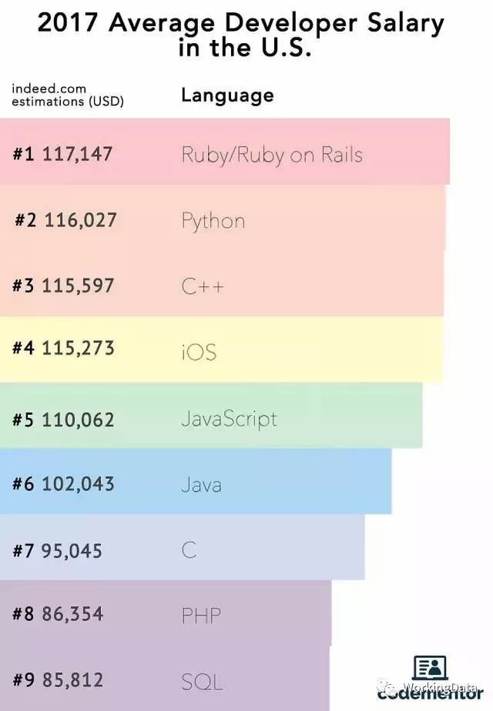Image resolution: width=493 pixels, height=711 pixels.
Task: Click the #9 85,812 salary figure
Action: (x=58, y=679)
